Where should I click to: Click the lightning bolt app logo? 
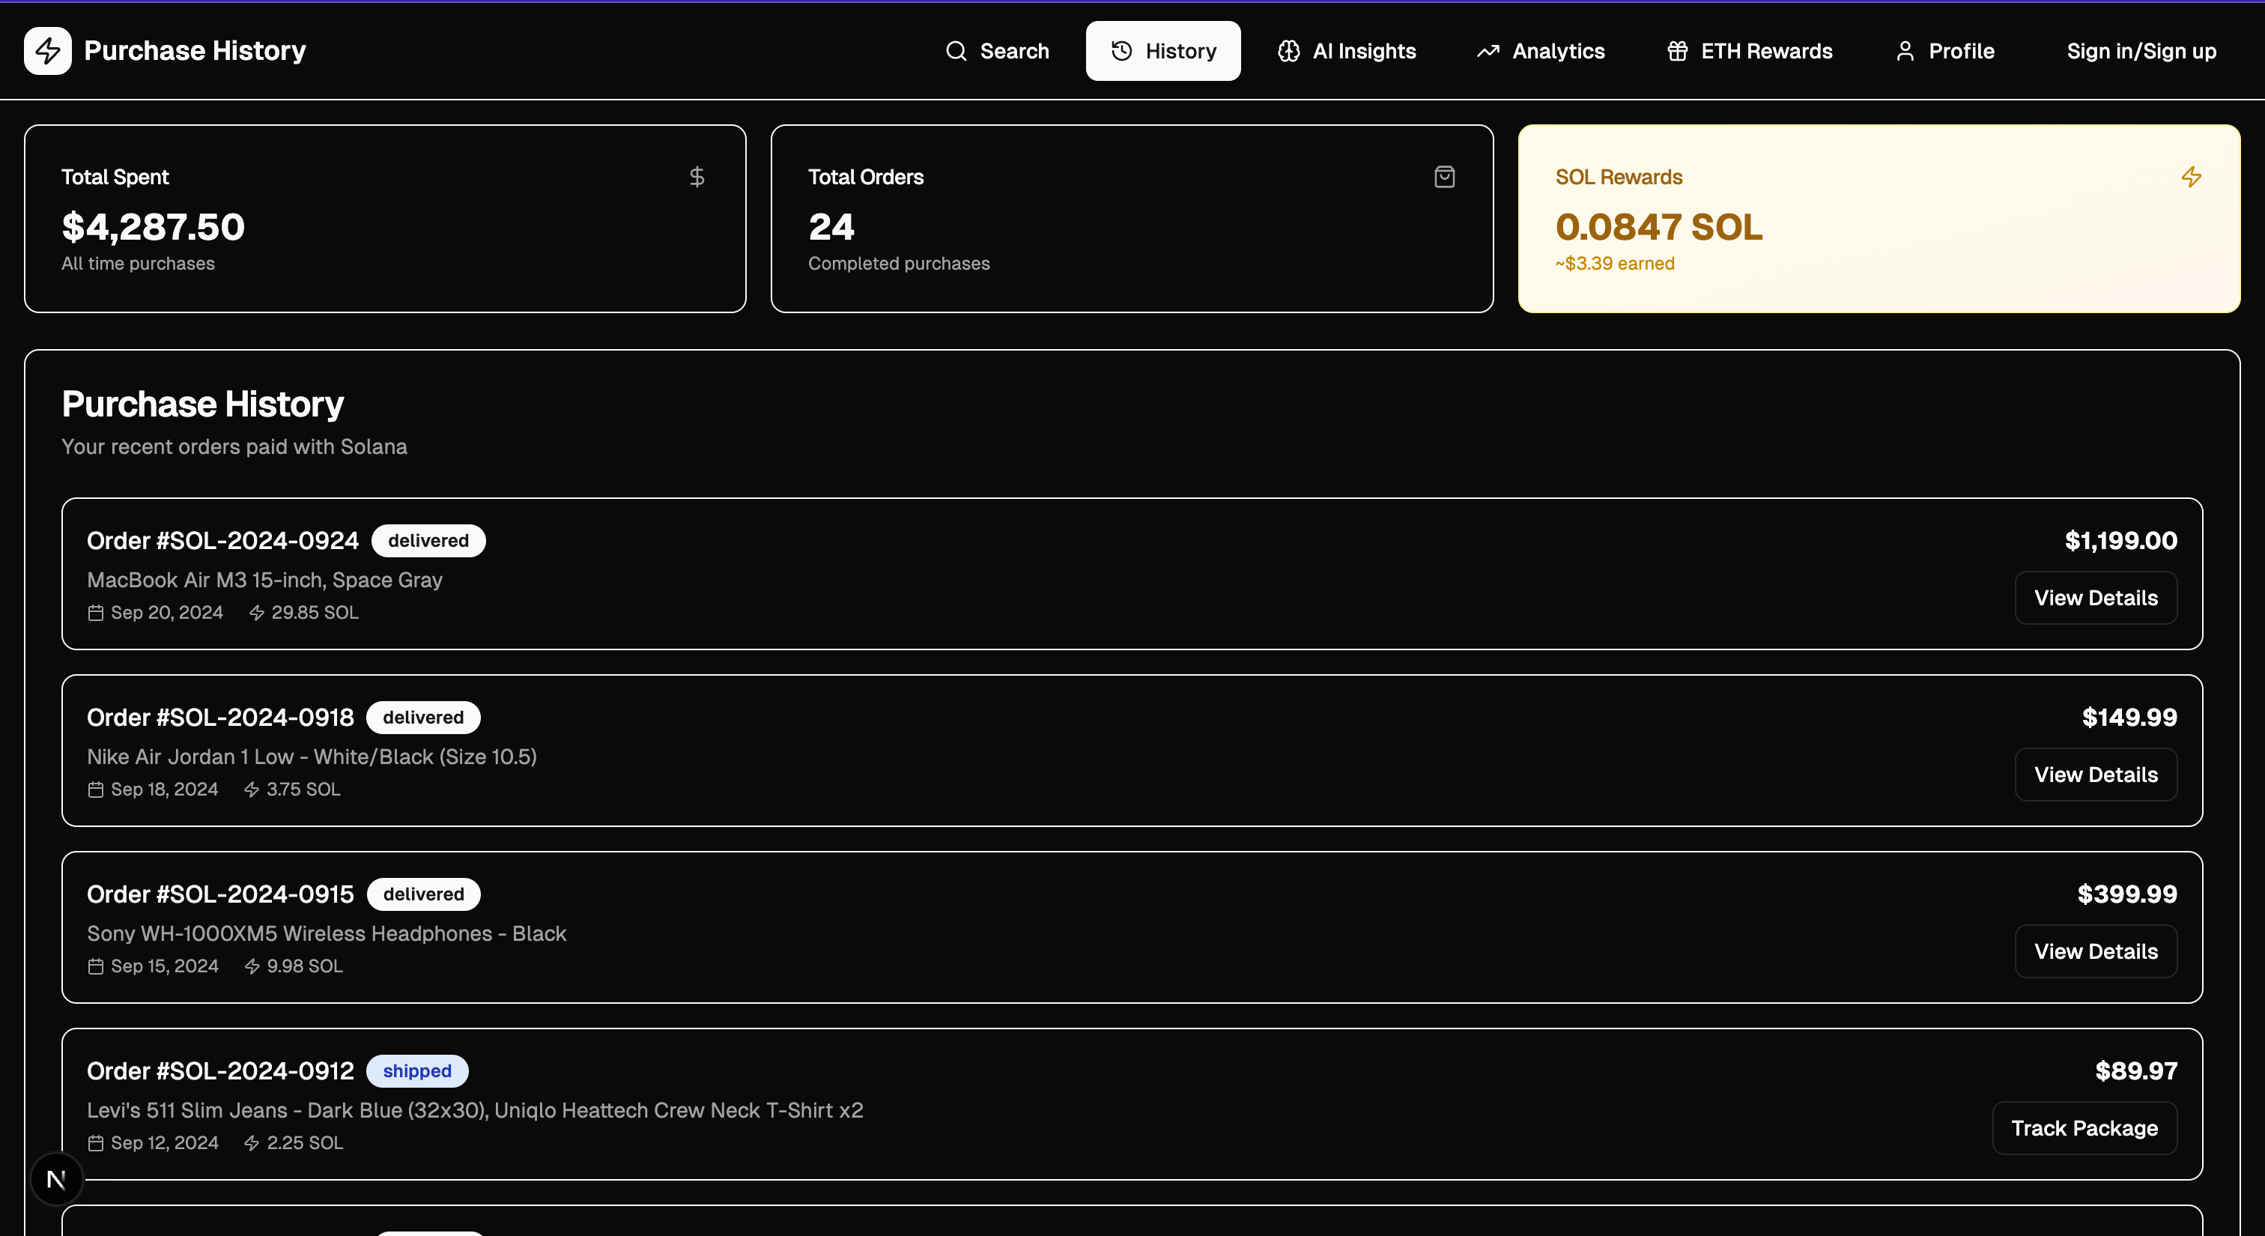pyautogui.click(x=47, y=51)
